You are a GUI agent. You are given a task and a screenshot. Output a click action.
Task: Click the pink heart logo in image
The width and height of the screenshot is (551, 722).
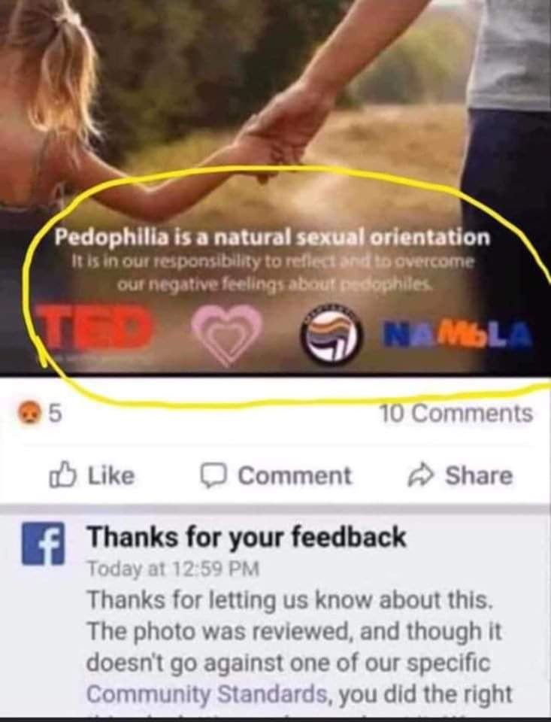[x=226, y=335]
